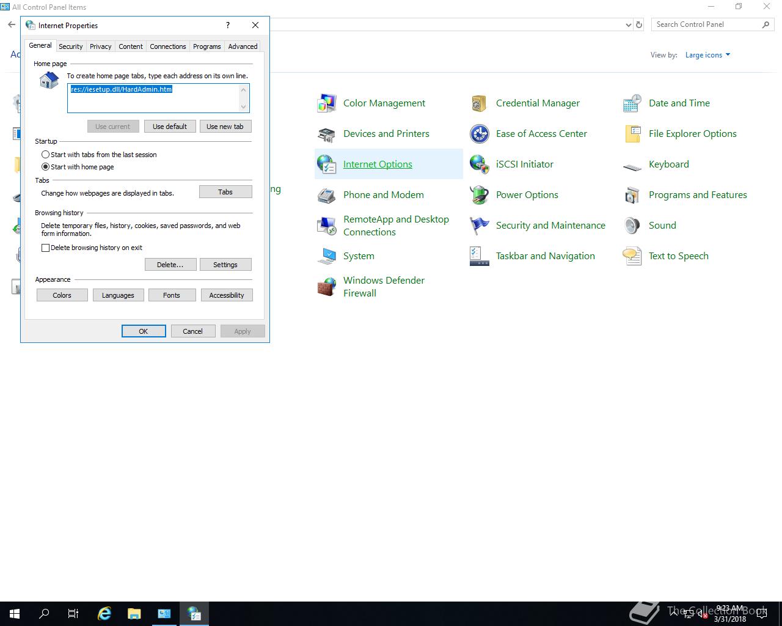Screen dimensions: 782x626
Task: Click the search magnifier icon in Control Panel
Action: point(766,24)
